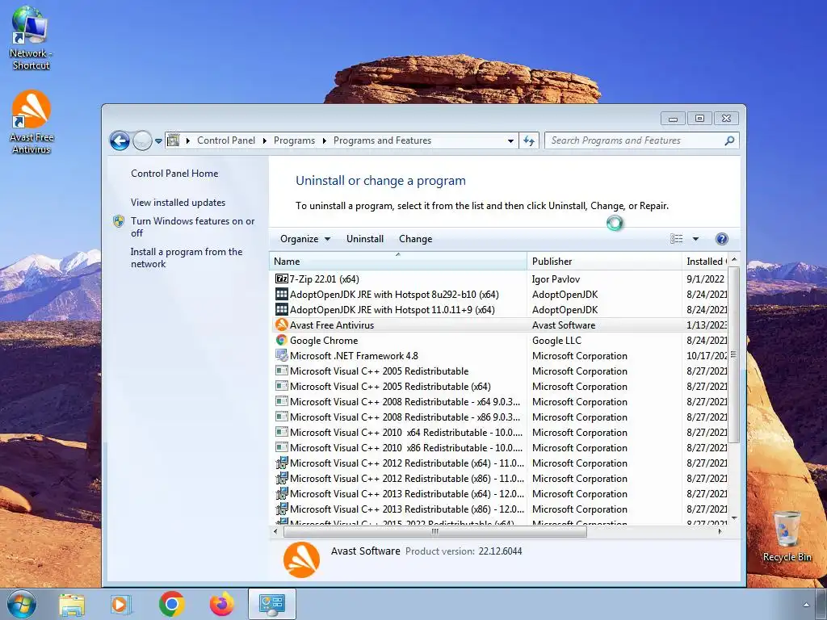Expand the address bar history dropdown

tap(510, 140)
